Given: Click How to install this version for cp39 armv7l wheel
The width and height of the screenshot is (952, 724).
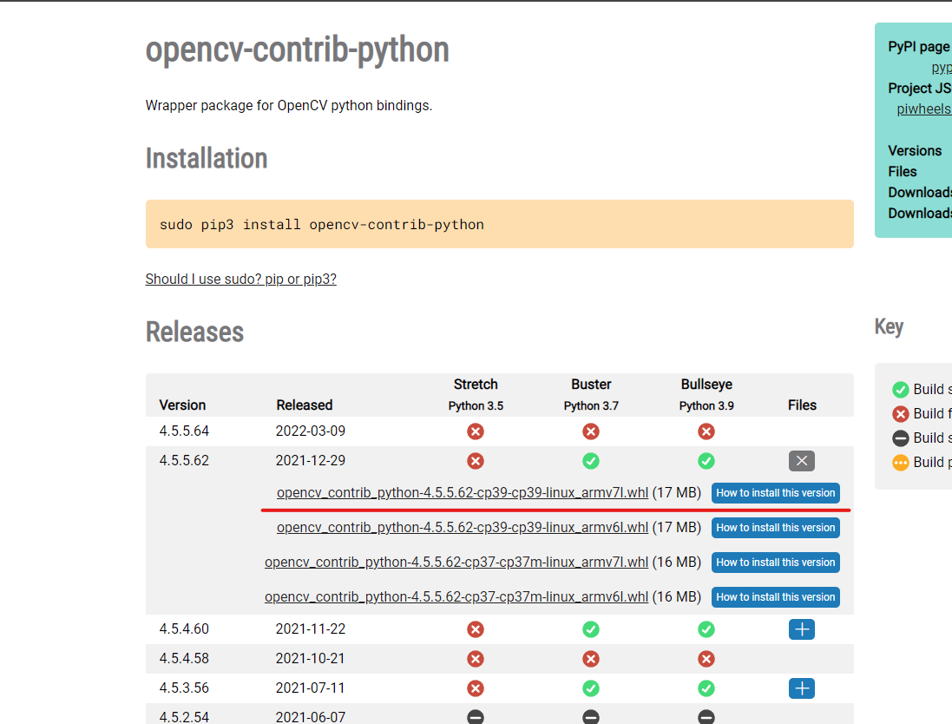Looking at the screenshot, I should pyautogui.click(x=775, y=492).
